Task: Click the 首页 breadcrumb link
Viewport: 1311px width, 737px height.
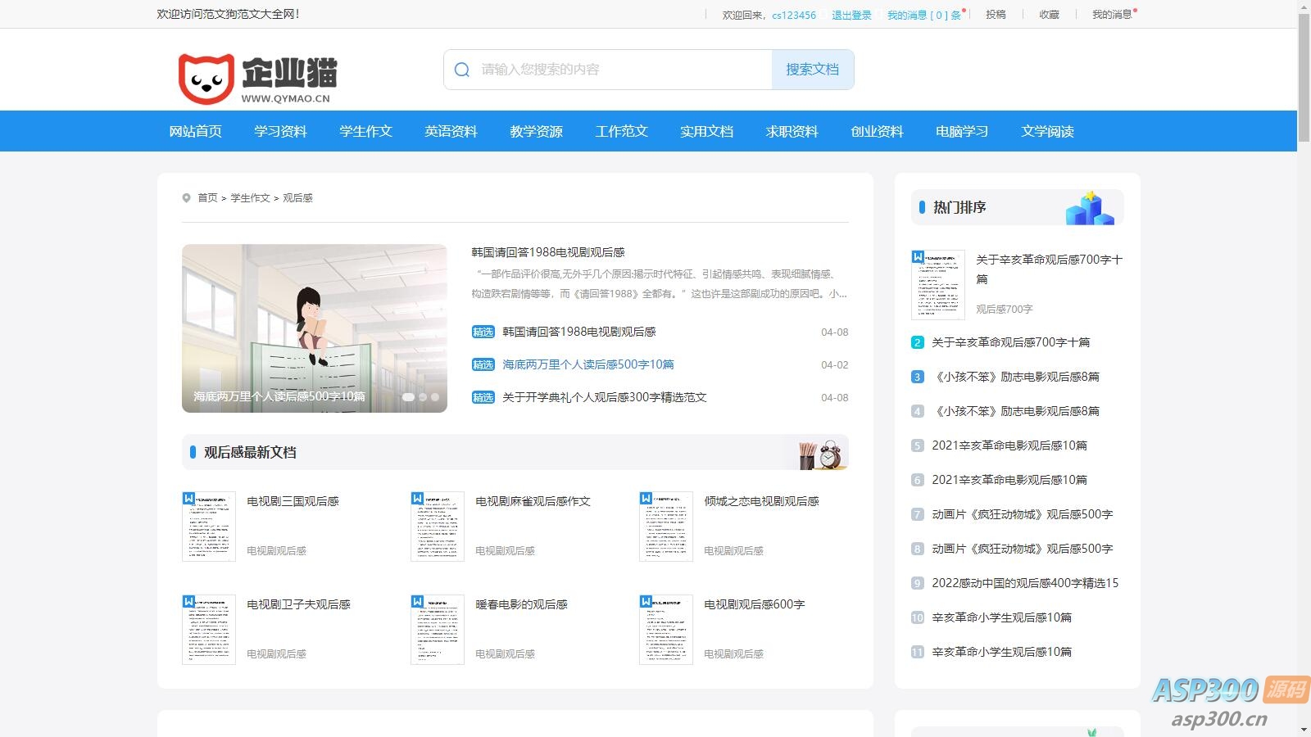Action: (x=206, y=197)
